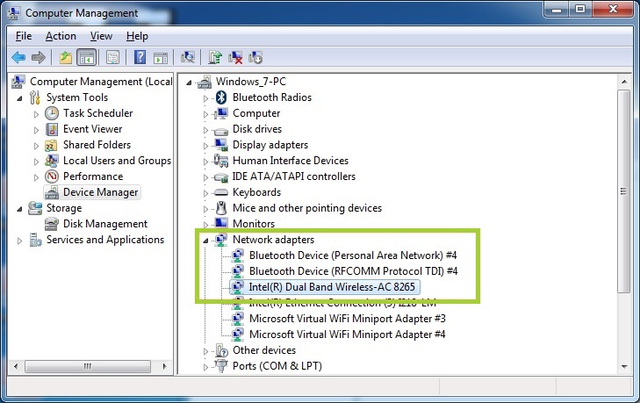Click the Performance gauge icon
This screenshot has height=403, width=640.
52,176
